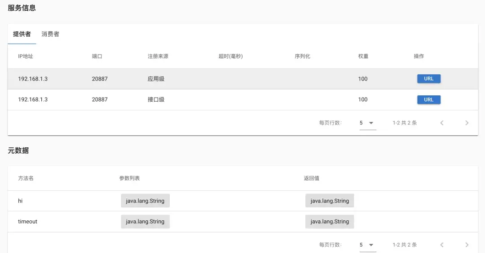Viewport: 485px width, 253px height.
Task: Select IP 192.168.1.3 in 接口级 row
Action: [x=33, y=99]
